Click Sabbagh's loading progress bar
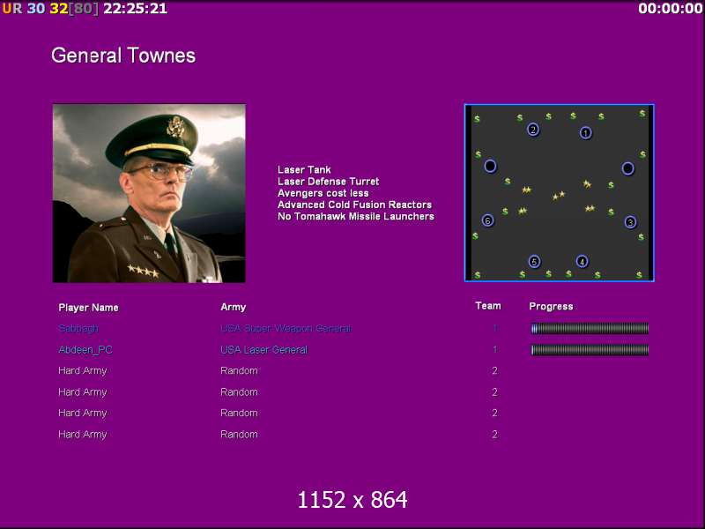The image size is (705, 529). [x=590, y=328]
